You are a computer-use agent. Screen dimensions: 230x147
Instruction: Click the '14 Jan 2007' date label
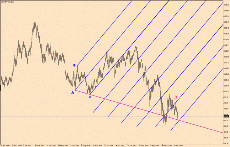(x=132, y=146)
